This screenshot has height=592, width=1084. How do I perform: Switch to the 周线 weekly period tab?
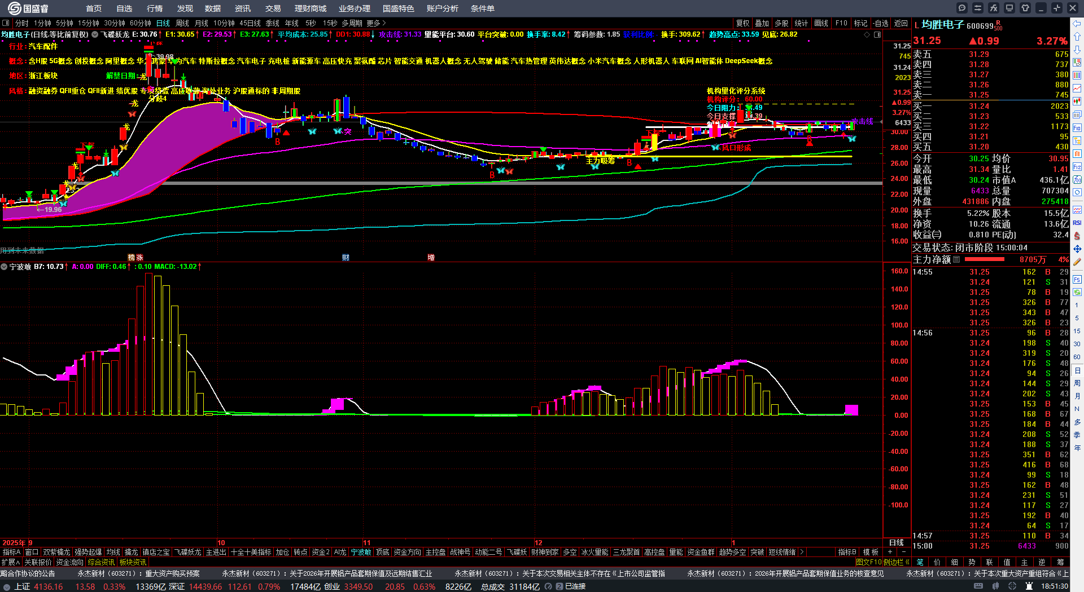182,23
